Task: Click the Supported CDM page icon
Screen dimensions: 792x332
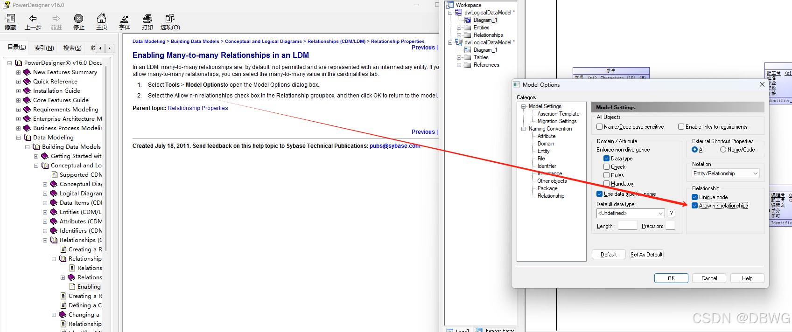Action: pos(55,175)
